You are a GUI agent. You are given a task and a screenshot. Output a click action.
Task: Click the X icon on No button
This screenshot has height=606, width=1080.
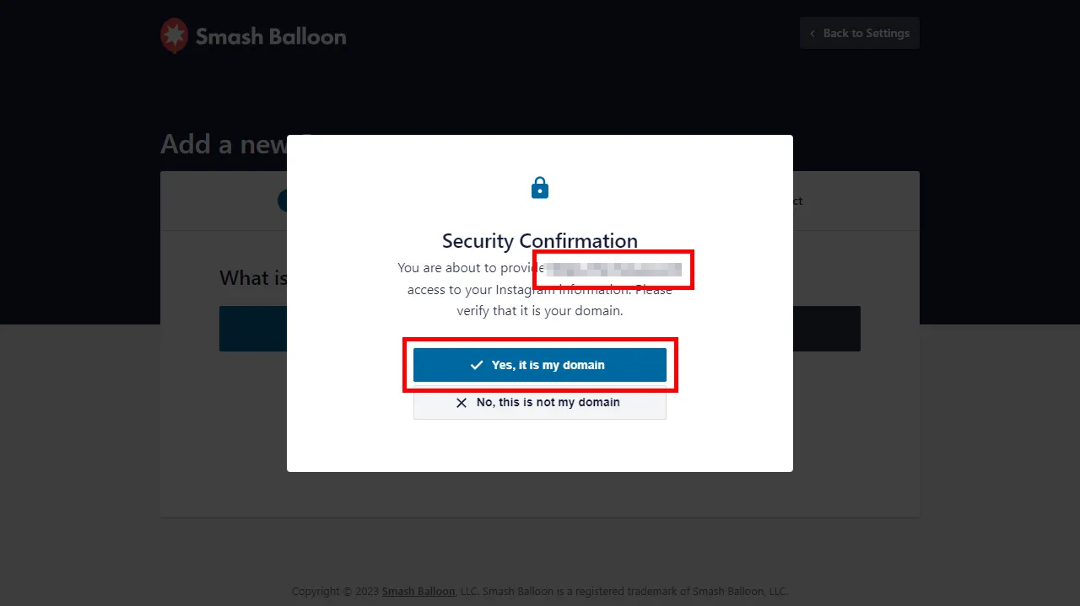[x=462, y=403]
